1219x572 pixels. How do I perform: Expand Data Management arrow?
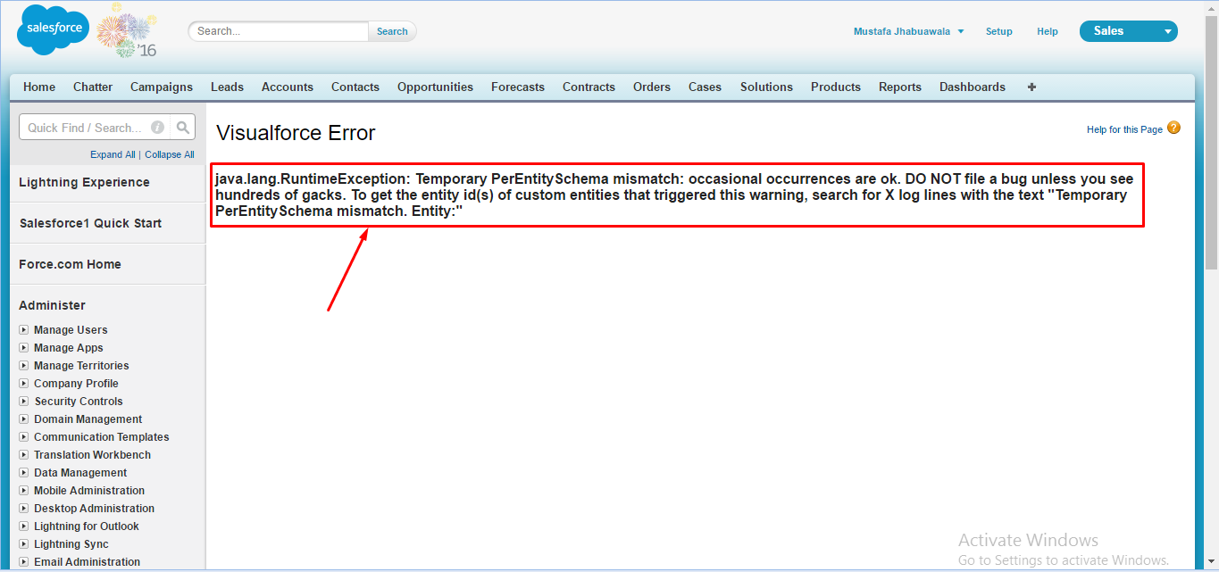pyautogui.click(x=25, y=473)
